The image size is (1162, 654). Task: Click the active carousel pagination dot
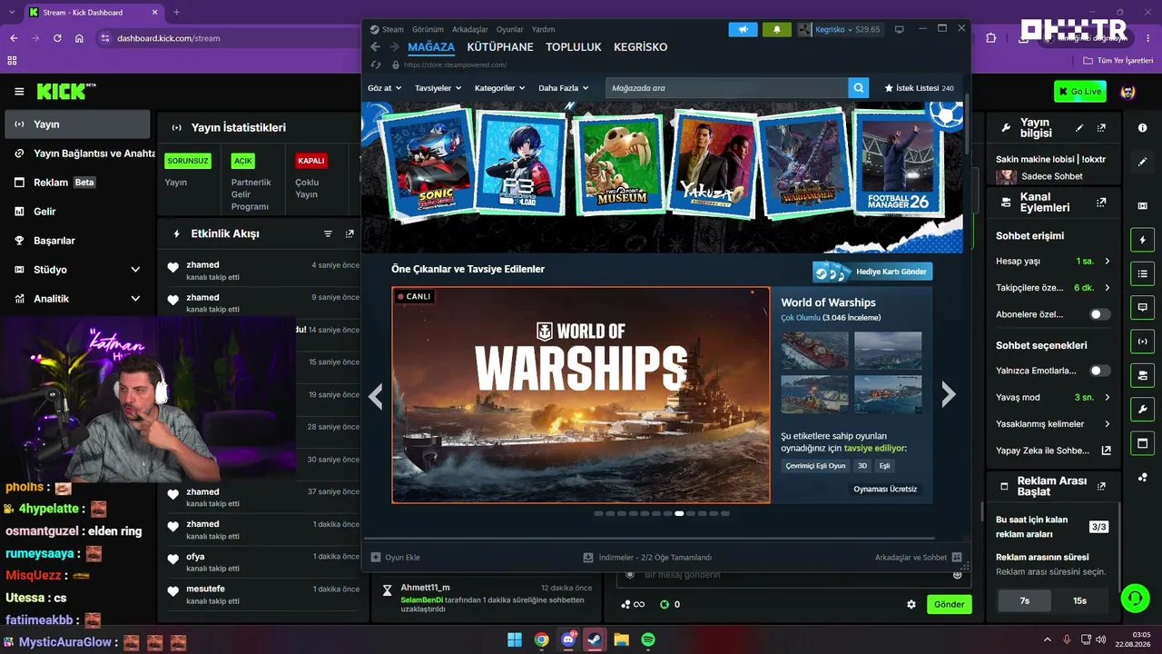(679, 513)
